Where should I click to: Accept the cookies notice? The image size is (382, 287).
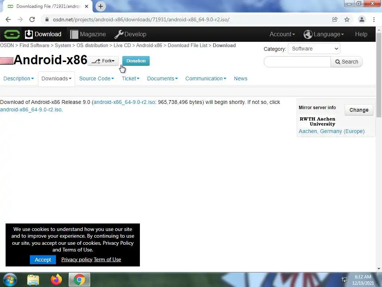[x=43, y=260]
